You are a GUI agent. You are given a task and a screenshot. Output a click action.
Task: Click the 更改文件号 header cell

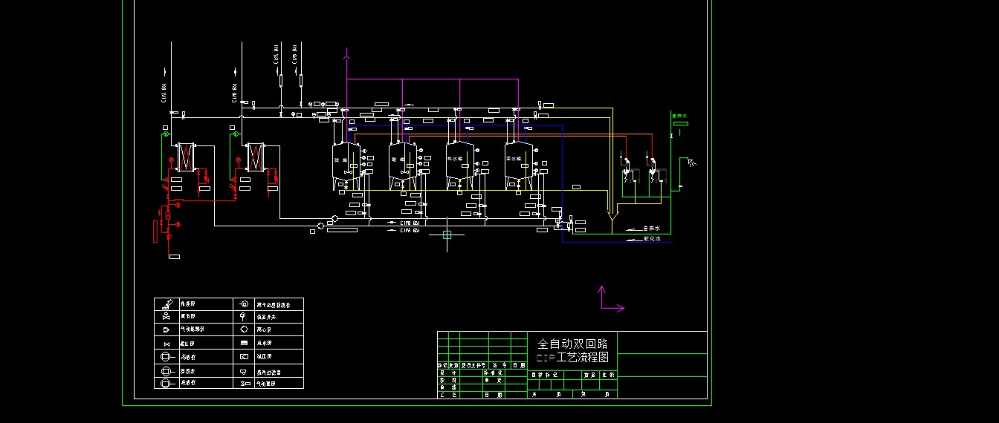(x=473, y=366)
